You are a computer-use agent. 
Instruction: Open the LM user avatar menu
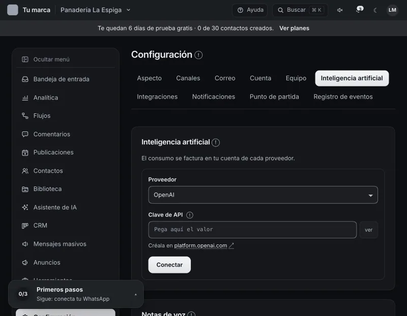[392, 10]
